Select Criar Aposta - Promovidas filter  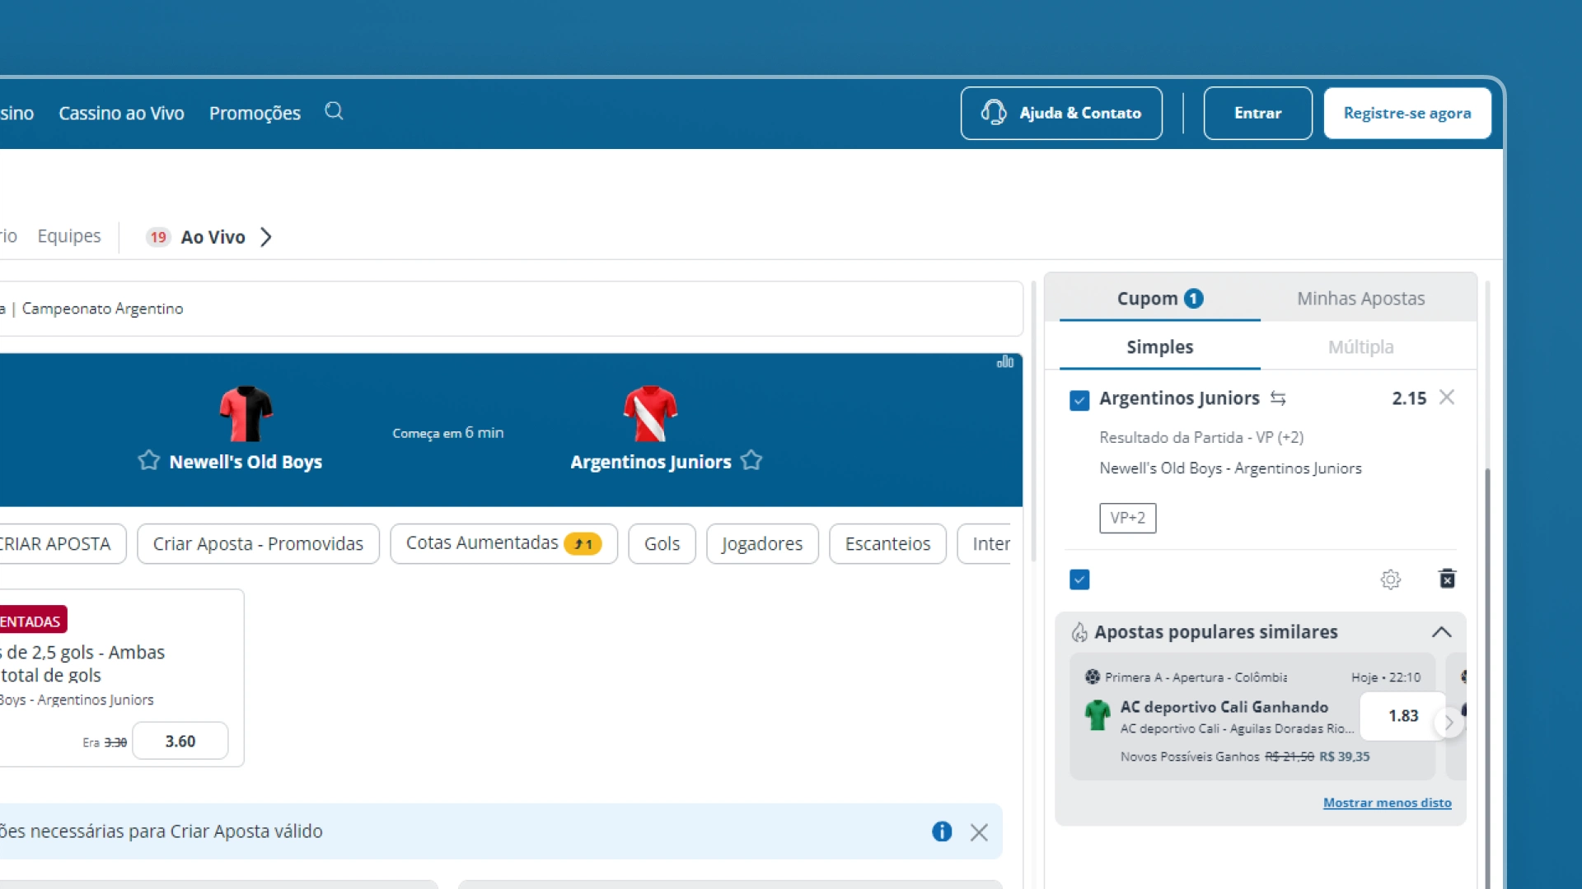pos(258,544)
